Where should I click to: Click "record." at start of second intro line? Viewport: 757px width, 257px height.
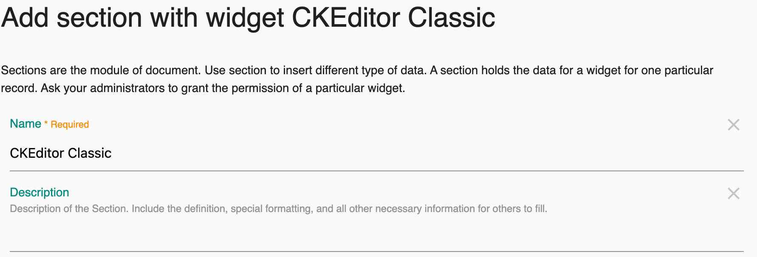tap(19, 88)
